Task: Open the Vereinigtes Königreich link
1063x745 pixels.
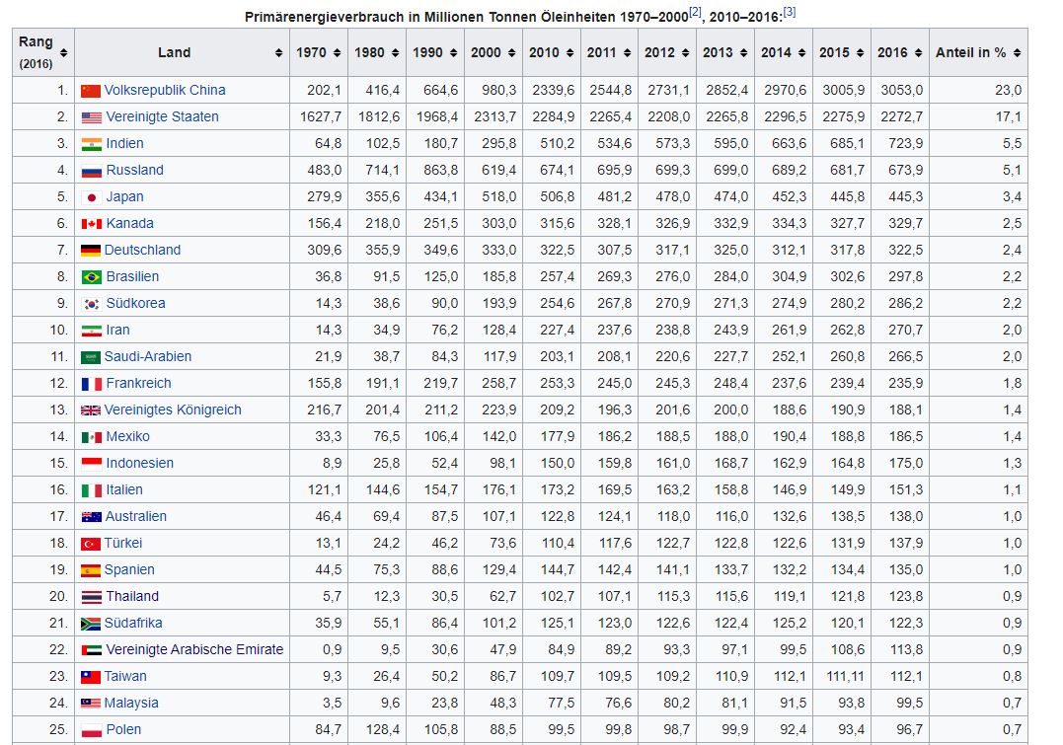Action: coord(173,410)
